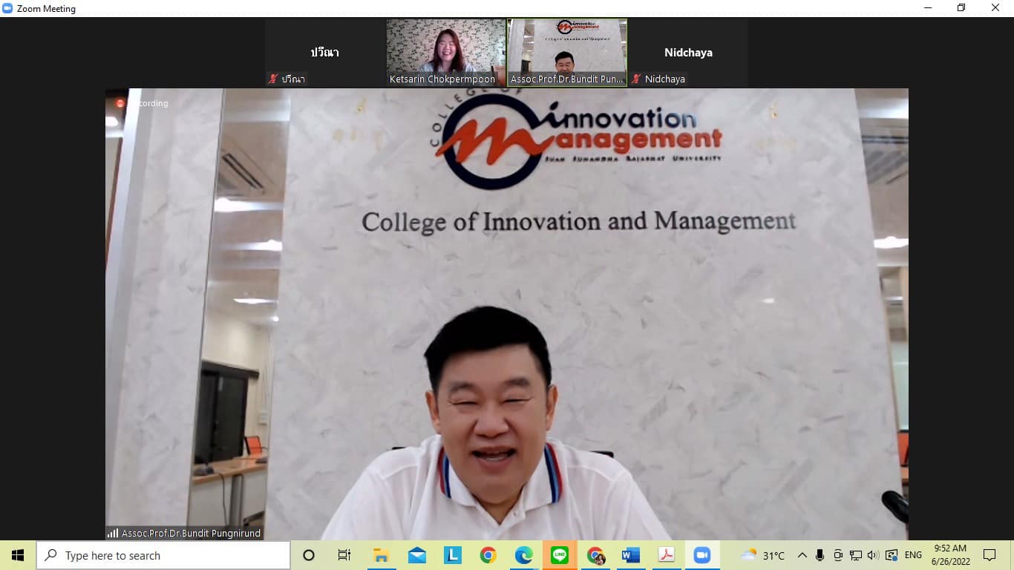Click the microphone icon in system tray
This screenshot has width=1014, height=570.
[820, 555]
